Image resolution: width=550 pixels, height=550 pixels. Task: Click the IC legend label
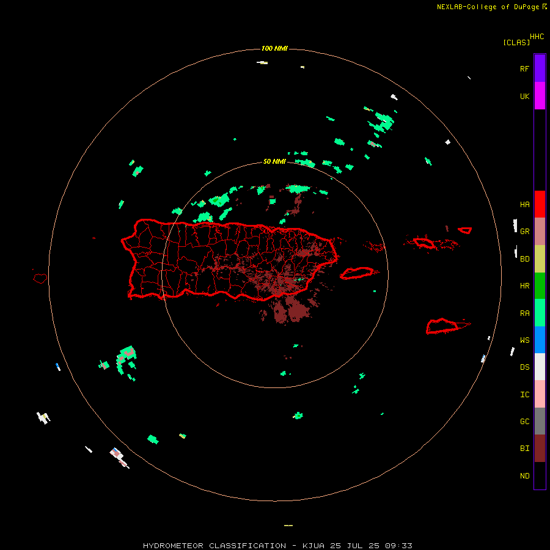pyautogui.click(x=525, y=395)
